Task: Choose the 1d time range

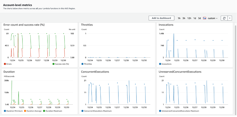Action: [195, 18]
